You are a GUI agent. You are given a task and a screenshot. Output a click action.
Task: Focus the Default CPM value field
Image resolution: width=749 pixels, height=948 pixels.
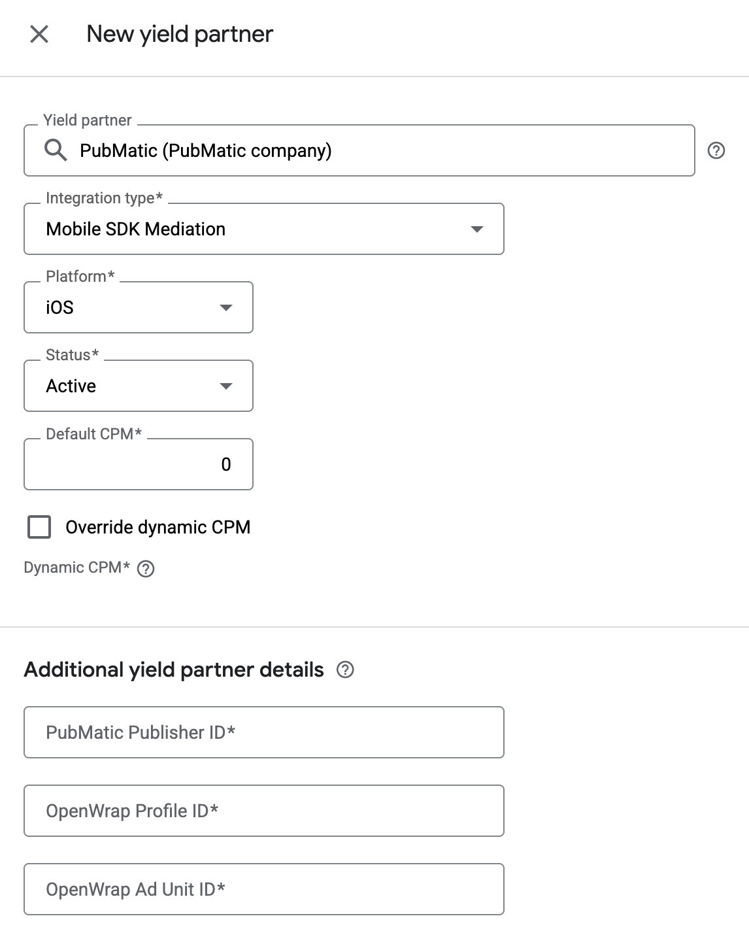click(x=139, y=464)
